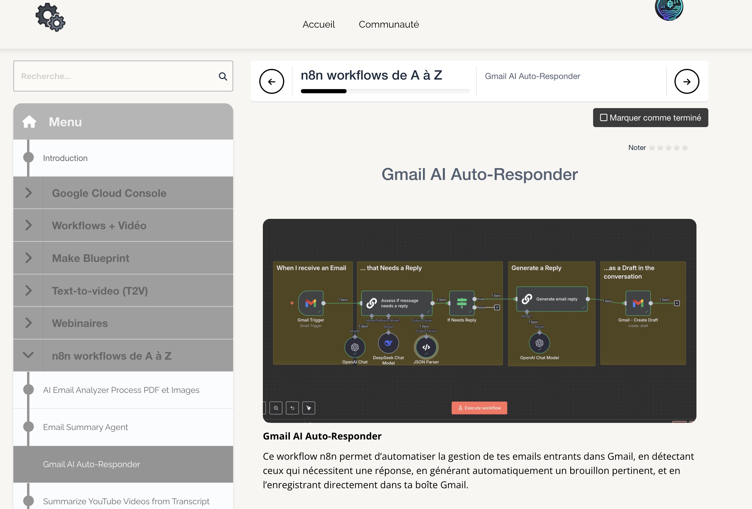Collapse n8n workflows de A à Z
Viewport: 752px width, 509px height.
point(29,355)
